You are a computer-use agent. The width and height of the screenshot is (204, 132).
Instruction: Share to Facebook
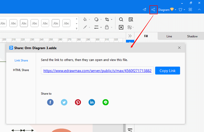tap(50, 102)
